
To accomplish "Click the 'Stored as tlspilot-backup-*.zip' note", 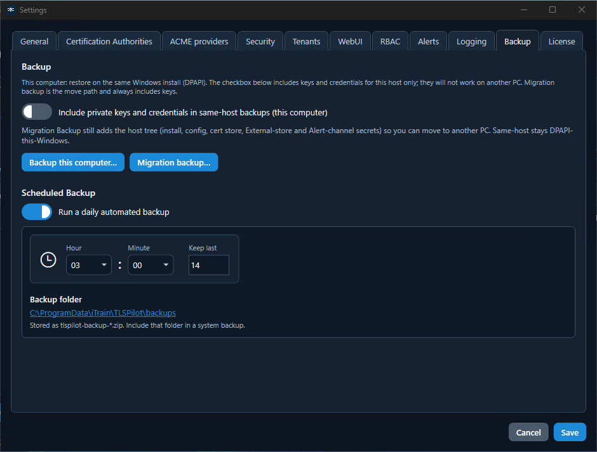I will 137,325.
